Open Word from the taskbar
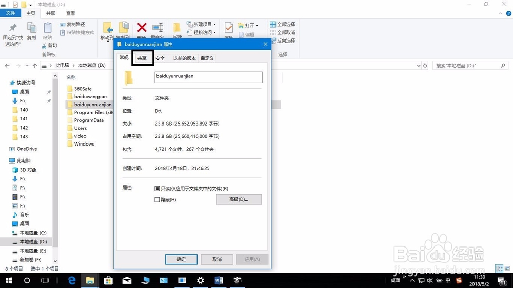513x288 pixels. coord(219,280)
